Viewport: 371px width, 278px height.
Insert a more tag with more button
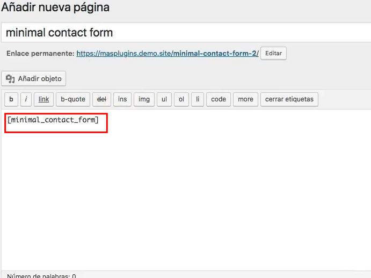[x=245, y=99]
